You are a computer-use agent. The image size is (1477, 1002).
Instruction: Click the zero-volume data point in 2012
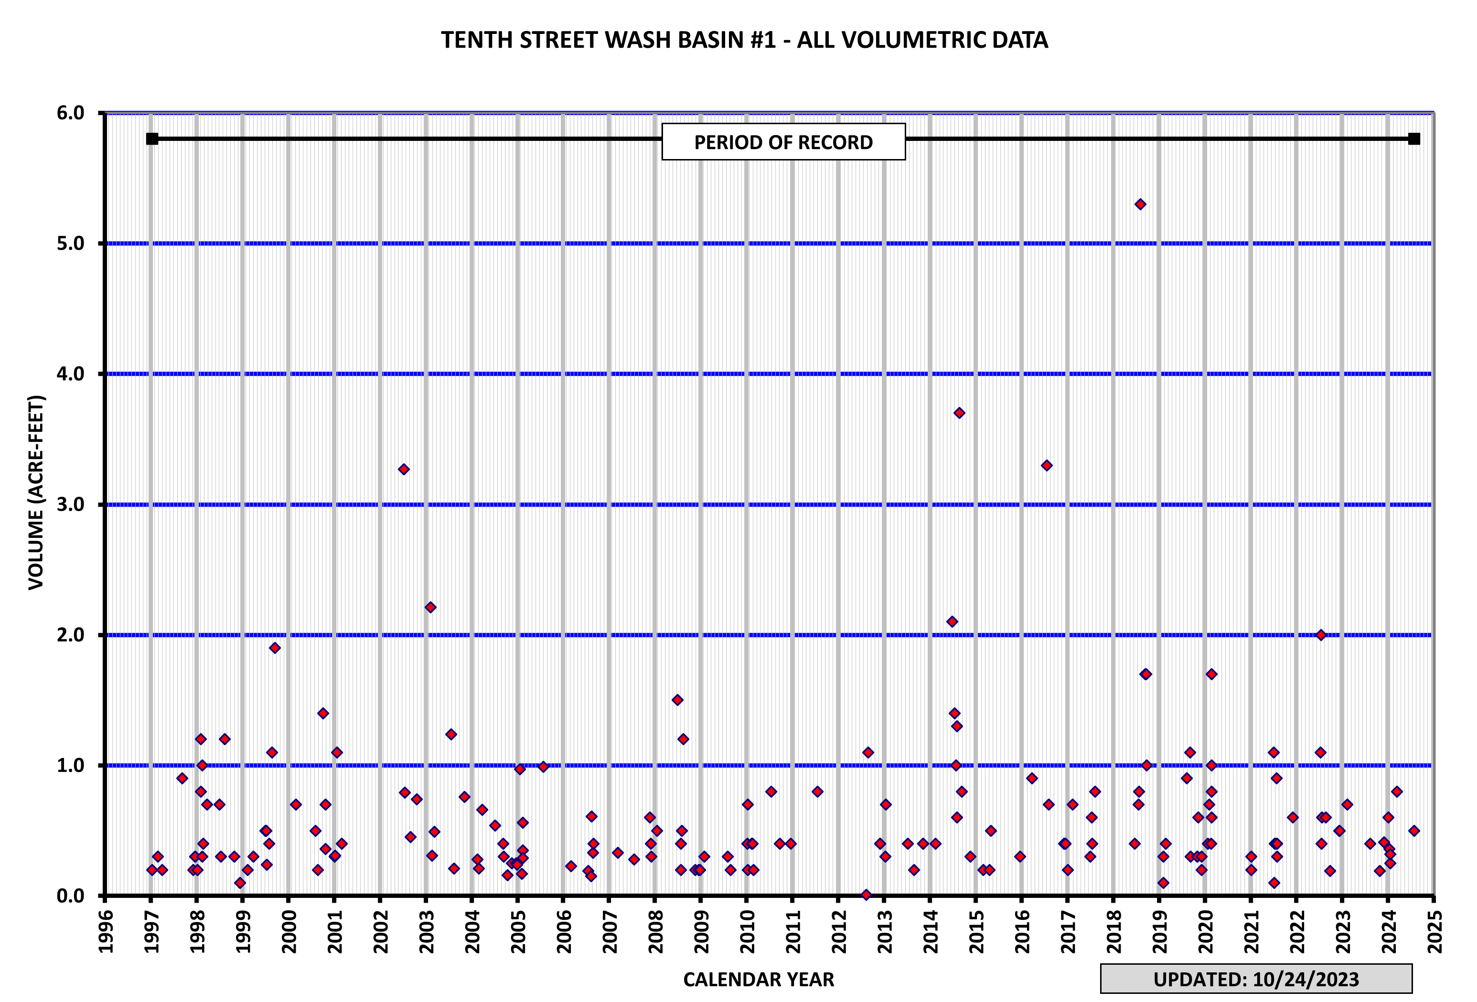point(866,895)
